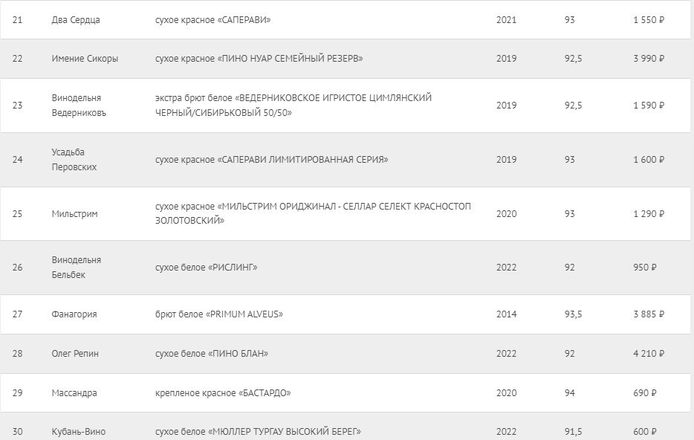Click the 2014 vintage year

[x=506, y=314]
